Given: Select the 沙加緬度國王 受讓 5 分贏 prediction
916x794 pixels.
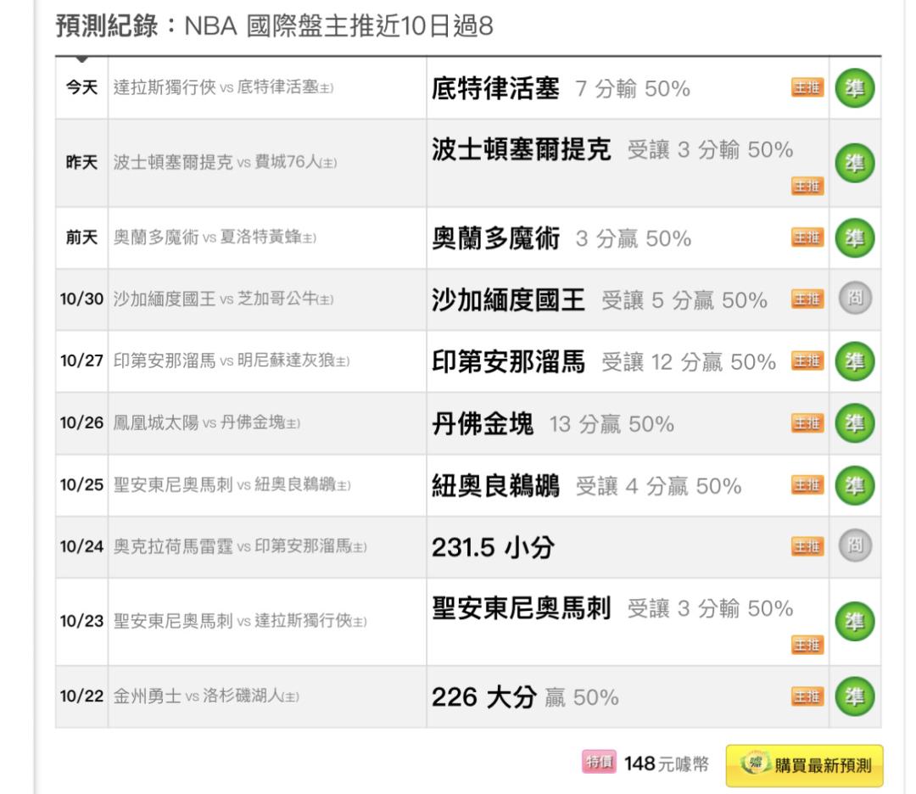Looking at the screenshot, I should [600, 300].
